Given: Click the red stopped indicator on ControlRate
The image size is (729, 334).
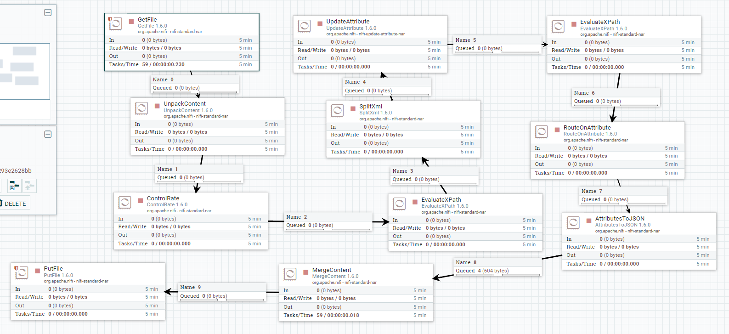Looking at the screenshot, I should tap(141, 201).
